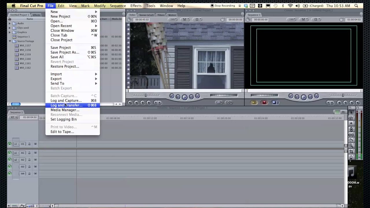Image resolution: width=370 pixels, height=208 pixels.
Task: Open the Effects menu in menu bar
Action: pos(136,6)
